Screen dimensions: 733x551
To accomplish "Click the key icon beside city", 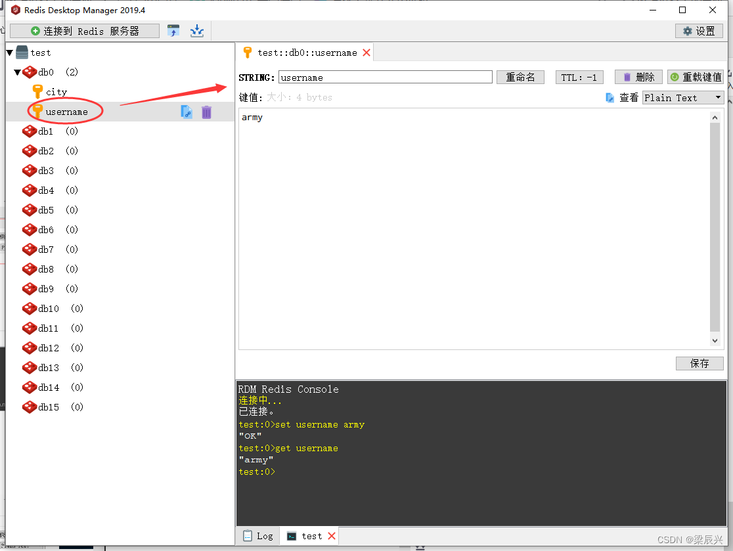I will click(x=37, y=91).
